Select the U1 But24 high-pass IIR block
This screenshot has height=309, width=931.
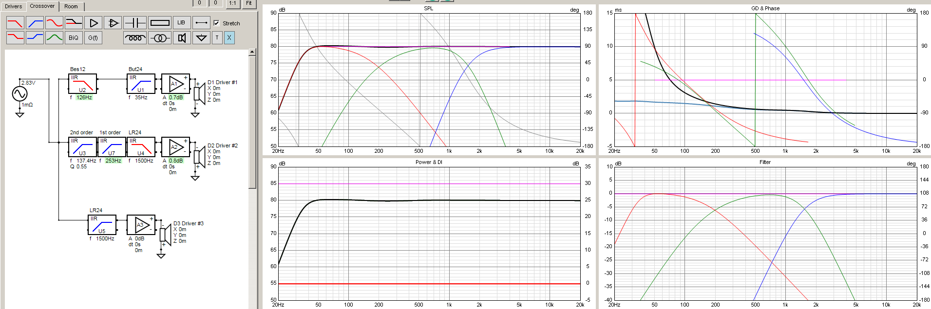tap(141, 84)
